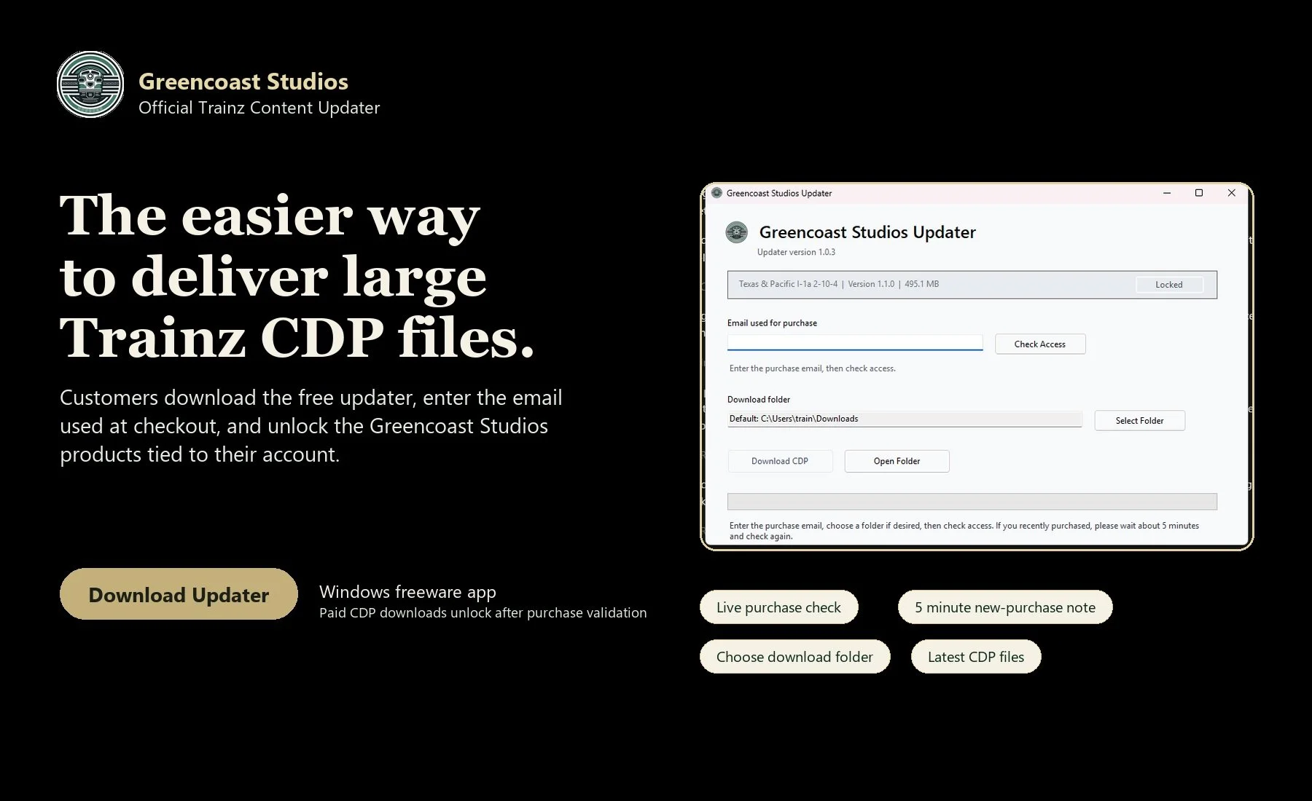Click the Check Access button
This screenshot has height=801, width=1312.
(x=1040, y=344)
